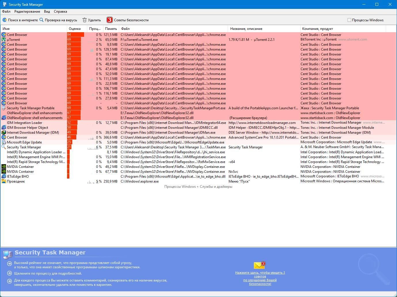The image size is (397, 297).
Task: Click the Cent Browser icon using 111,3 MB
Action: coord(4,79)
